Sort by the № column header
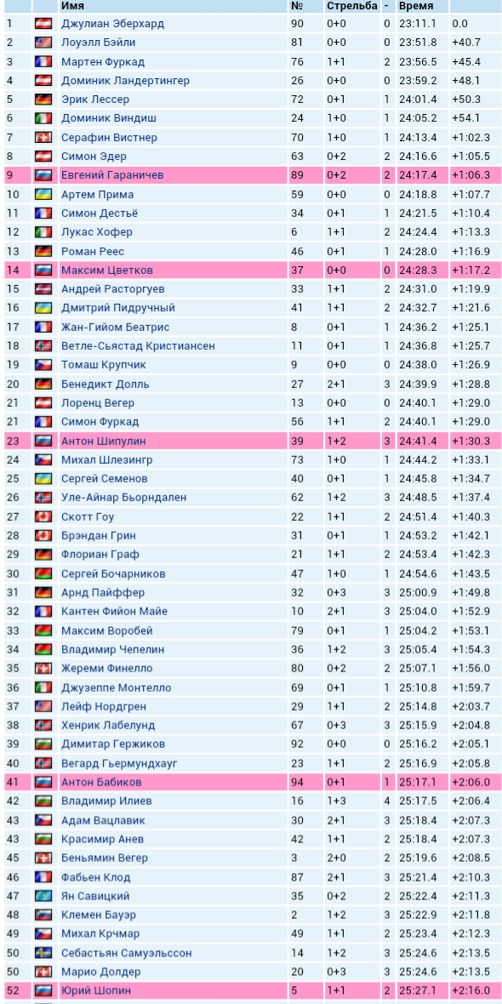502x1004 pixels. [x=296, y=6]
